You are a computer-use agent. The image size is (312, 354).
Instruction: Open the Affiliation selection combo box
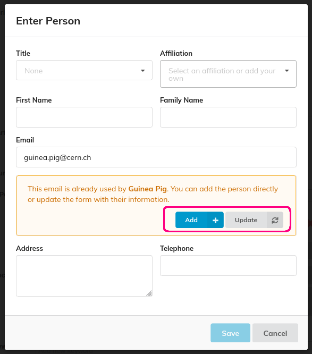228,74
